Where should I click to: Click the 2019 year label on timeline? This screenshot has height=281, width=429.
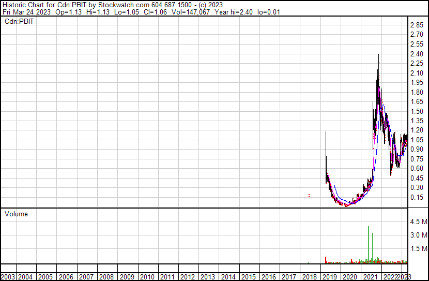(x=329, y=277)
